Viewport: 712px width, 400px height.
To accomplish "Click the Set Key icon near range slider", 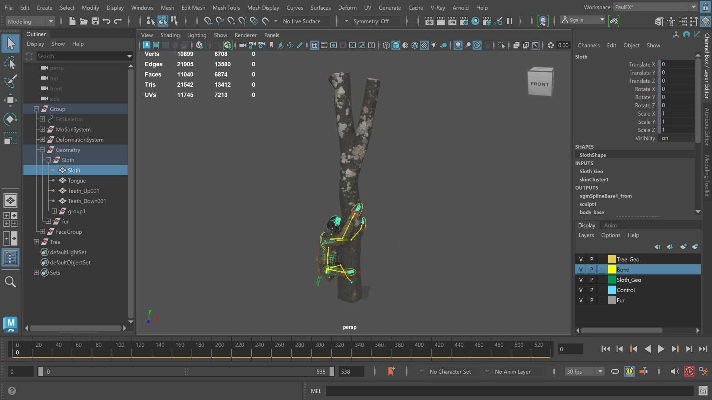I will click(x=391, y=371).
